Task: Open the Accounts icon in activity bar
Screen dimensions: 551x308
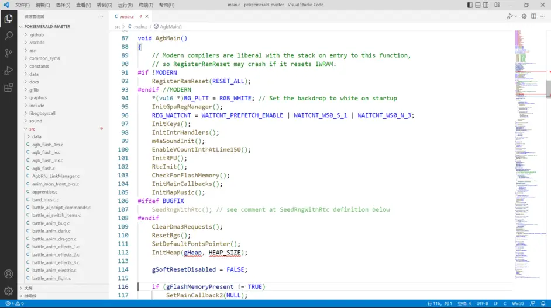Action: [8, 274]
